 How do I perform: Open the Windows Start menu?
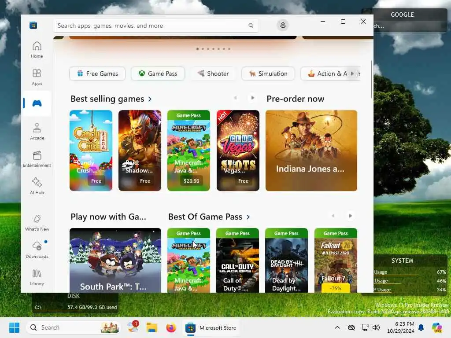(x=14, y=327)
